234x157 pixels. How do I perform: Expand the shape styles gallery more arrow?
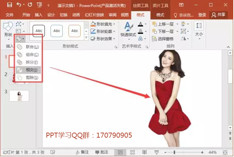pyautogui.click(x=86, y=38)
